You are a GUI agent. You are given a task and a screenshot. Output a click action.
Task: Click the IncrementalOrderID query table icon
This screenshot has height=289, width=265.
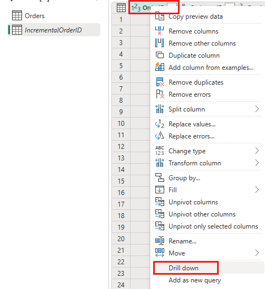pyautogui.click(x=17, y=30)
